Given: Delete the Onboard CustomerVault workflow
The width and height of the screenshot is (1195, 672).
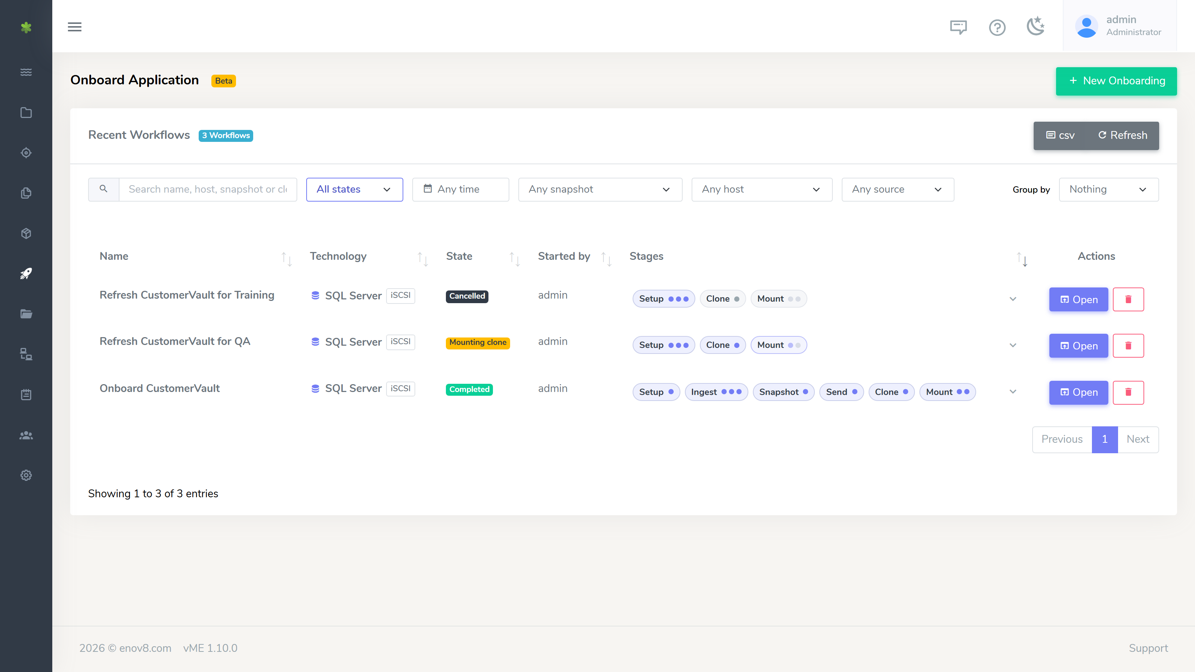Looking at the screenshot, I should (x=1128, y=392).
